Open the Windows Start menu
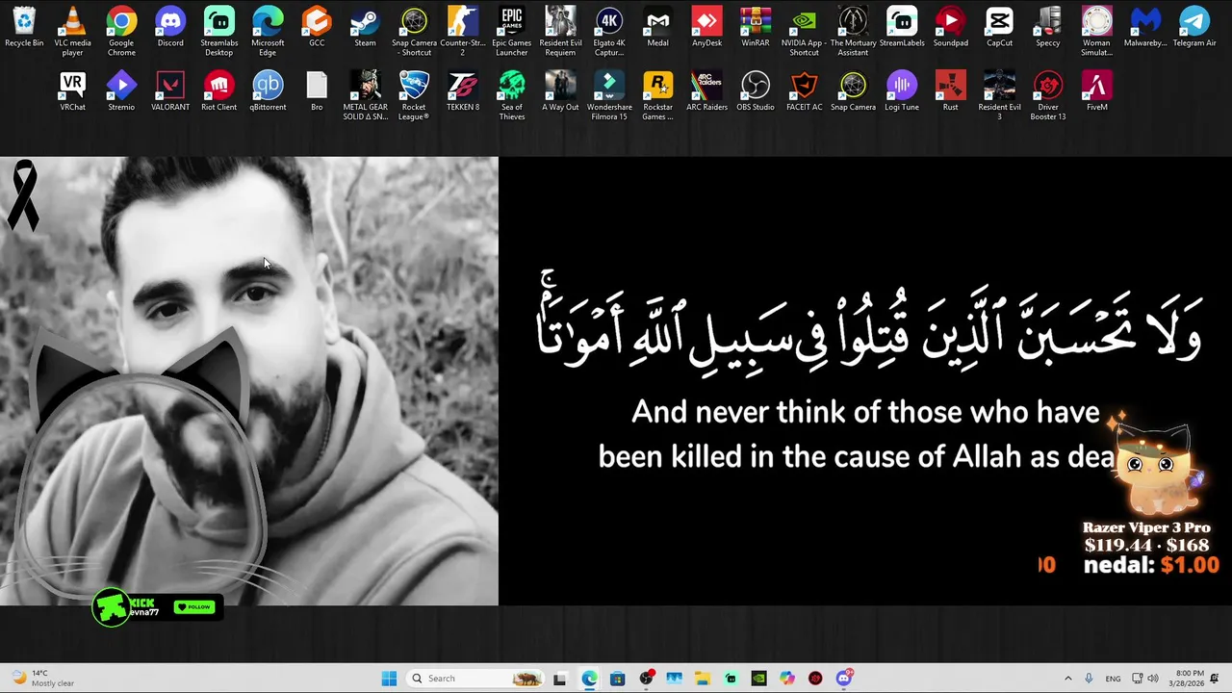The image size is (1232, 693). click(389, 679)
